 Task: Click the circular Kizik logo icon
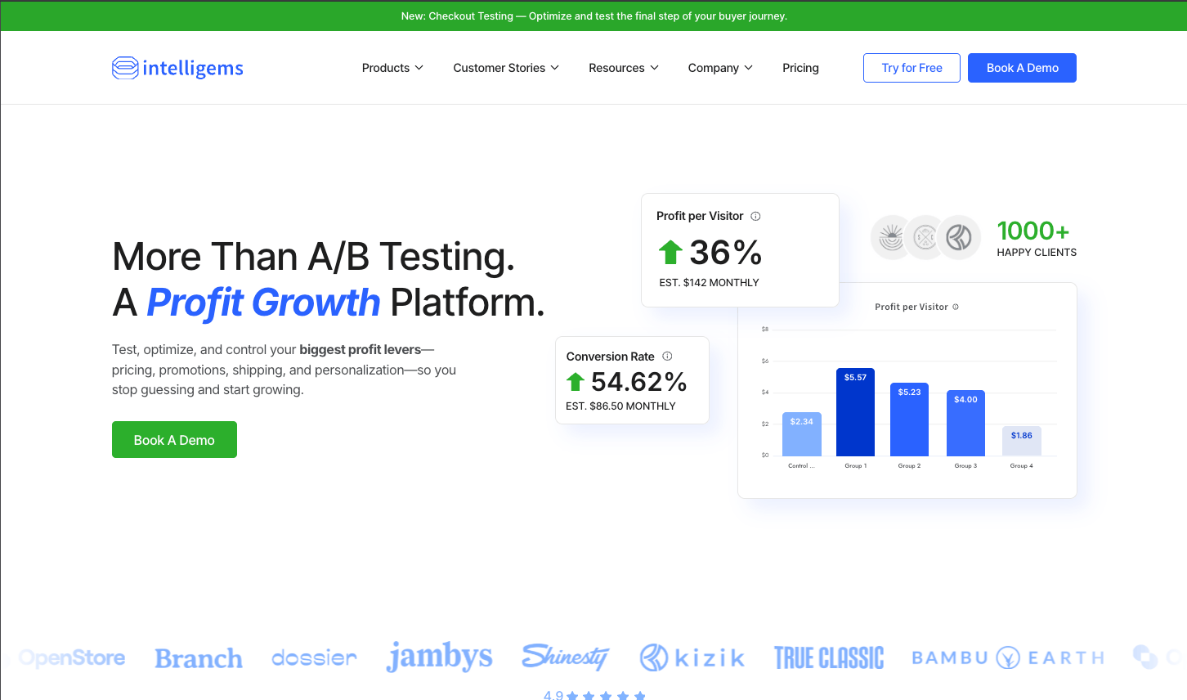[652, 657]
